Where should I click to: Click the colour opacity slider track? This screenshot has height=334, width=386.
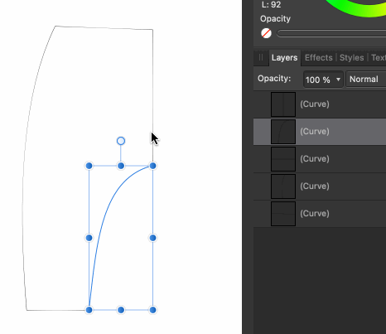(x=331, y=33)
